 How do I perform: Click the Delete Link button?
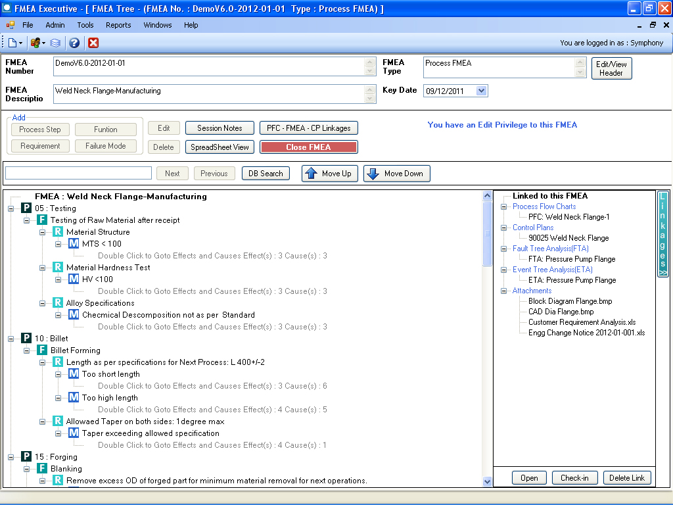627,478
